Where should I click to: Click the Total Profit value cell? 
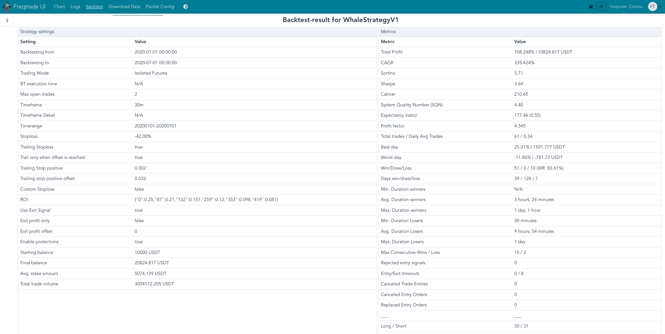click(543, 52)
